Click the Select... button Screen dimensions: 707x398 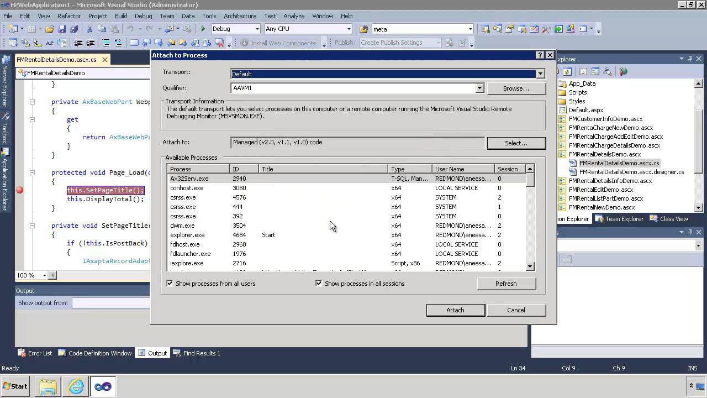coord(516,143)
